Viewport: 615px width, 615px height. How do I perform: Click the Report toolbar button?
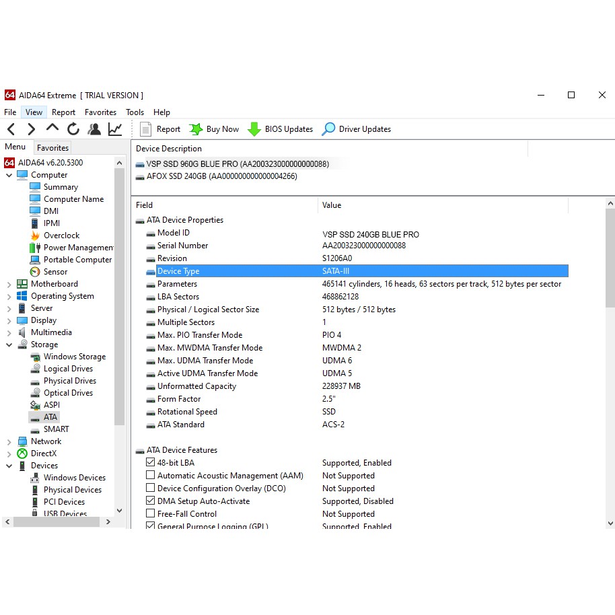160,129
